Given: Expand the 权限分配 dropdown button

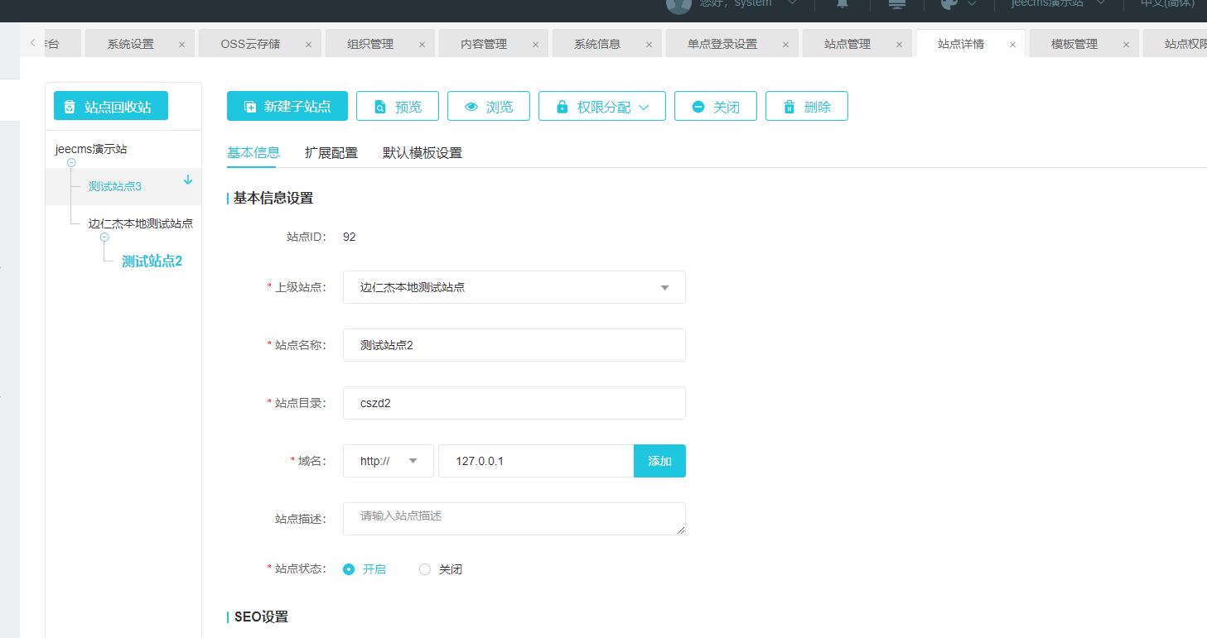Looking at the screenshot, I should click(602, 107).
